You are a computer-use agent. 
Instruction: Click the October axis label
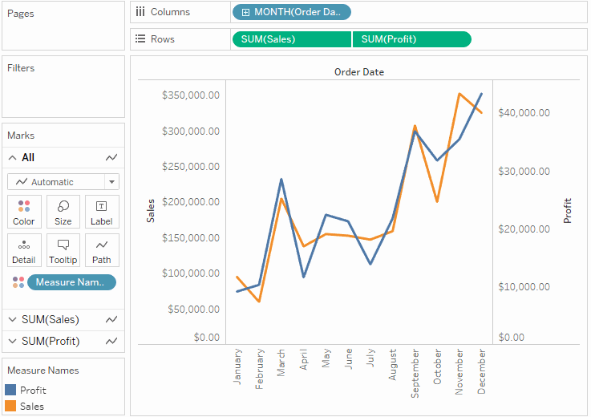[x=437, y=366]
